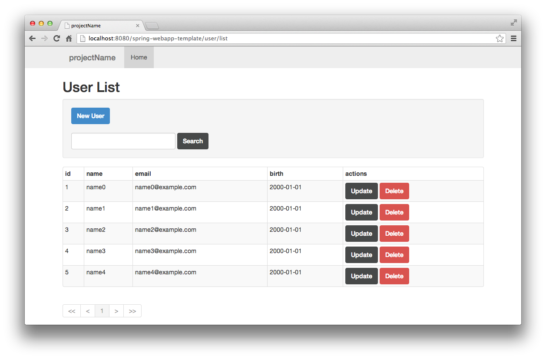Click the browser forward arrow

pos(44,39)
